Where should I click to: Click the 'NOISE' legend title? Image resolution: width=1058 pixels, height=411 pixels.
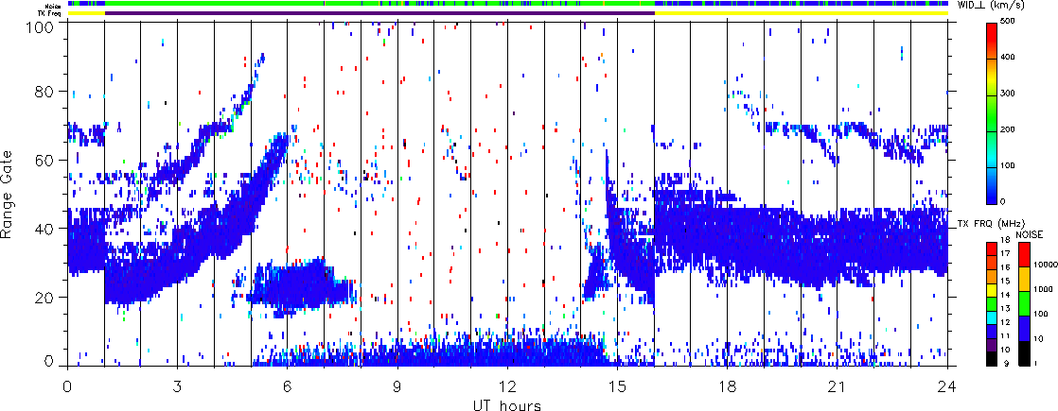pyautogui.click(x=1030, y=233)
